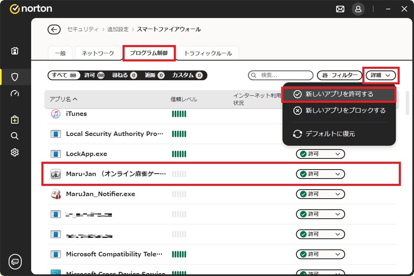This screenshot has width=414, height=276.
Task: Click the セキュリティ breadcrumb link
Action: 83,29
